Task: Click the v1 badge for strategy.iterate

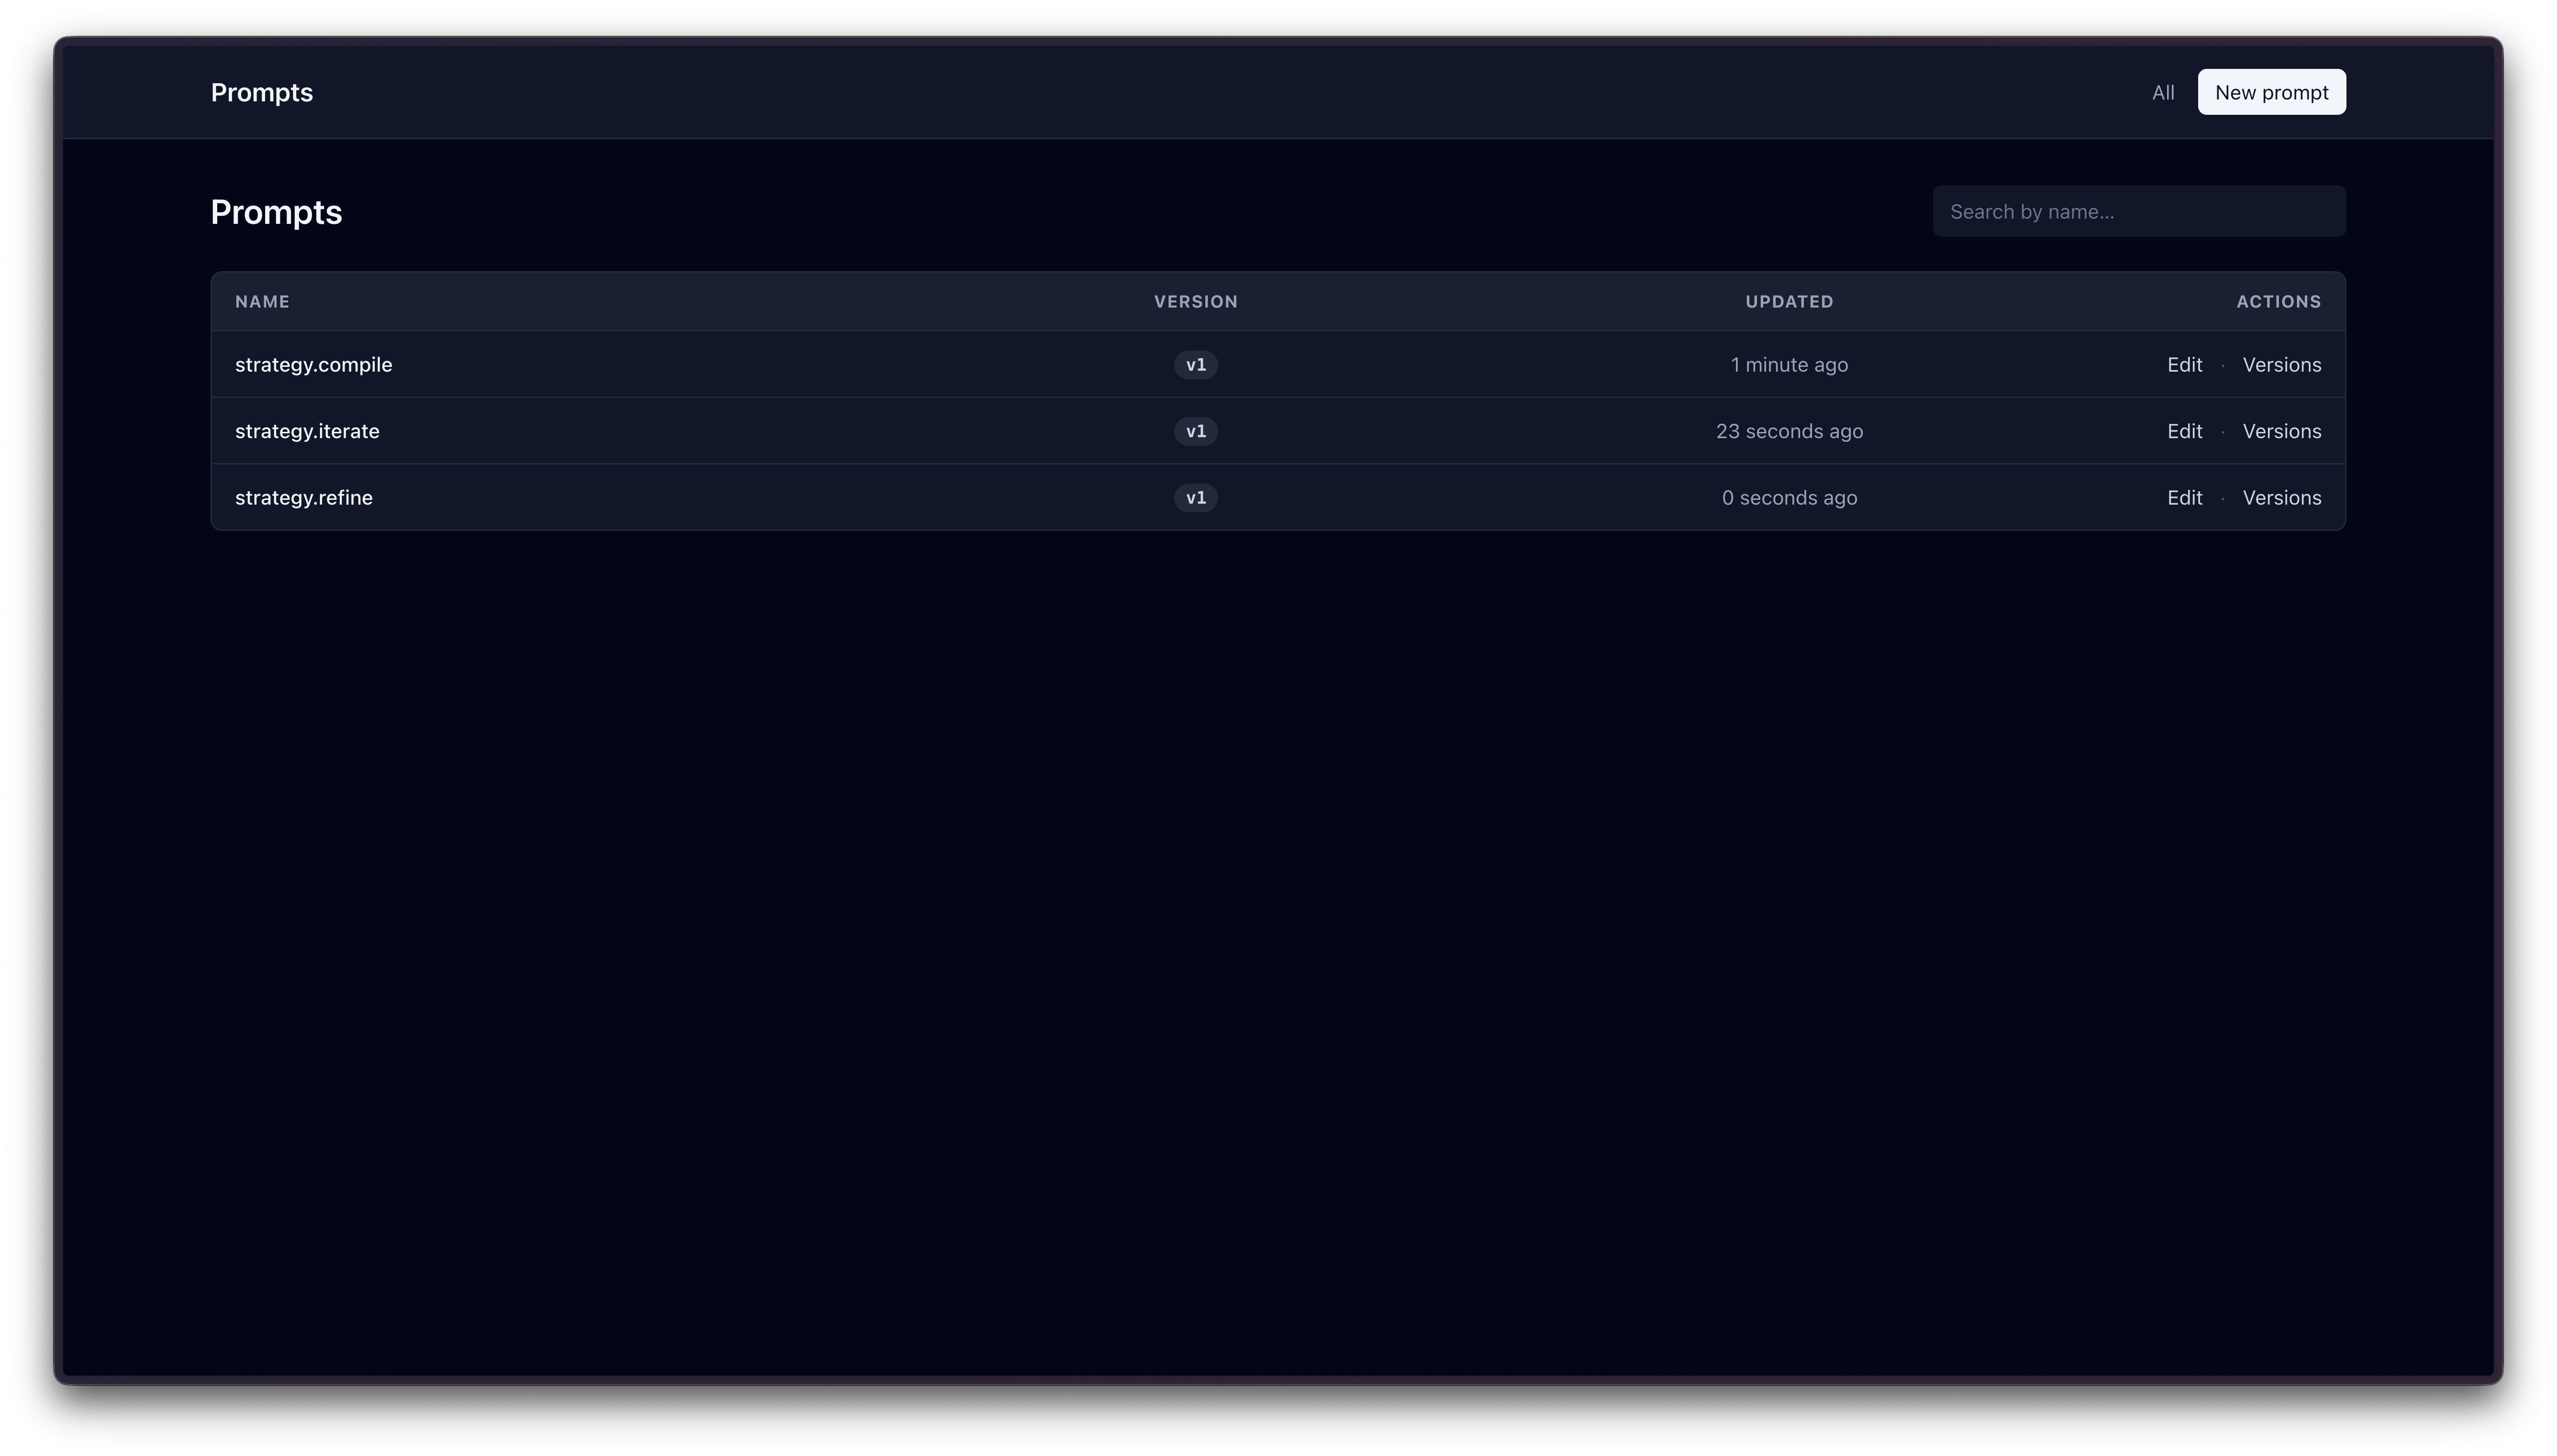Action: click(1196, 431)
